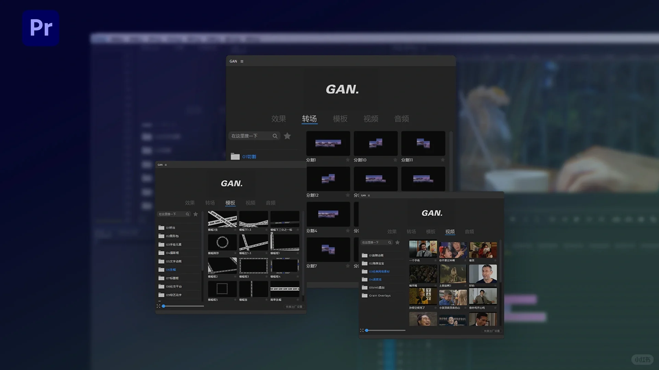Image resolution: width=659 pixels, height=370 pixels.
Task: Toggle the favorite star on 分割10 thumbnail
Action: coord(395,160)
